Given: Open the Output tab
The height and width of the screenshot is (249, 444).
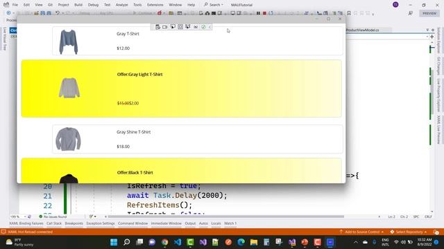Looking at the screenshot, I should click(190, 223).
